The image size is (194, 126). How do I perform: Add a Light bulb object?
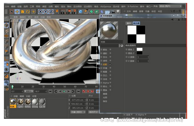pyautogui.click(x=118, y=12)
